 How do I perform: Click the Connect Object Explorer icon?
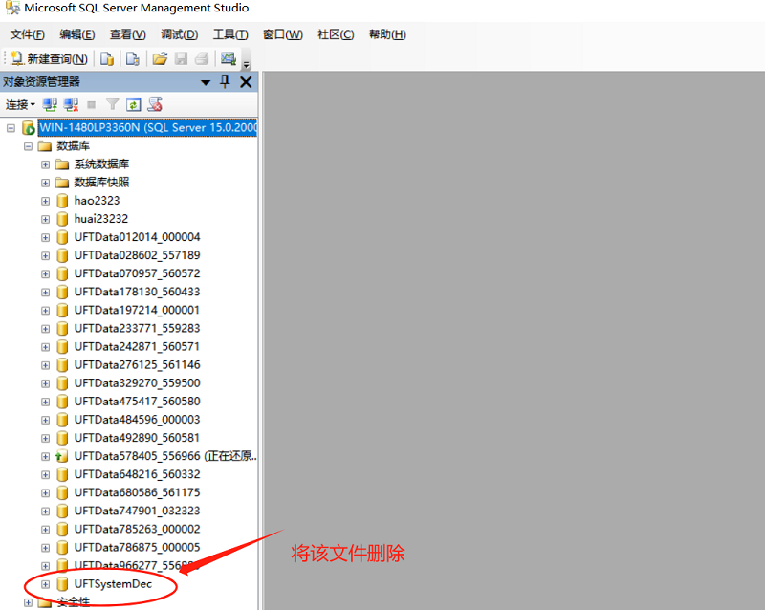50,104
